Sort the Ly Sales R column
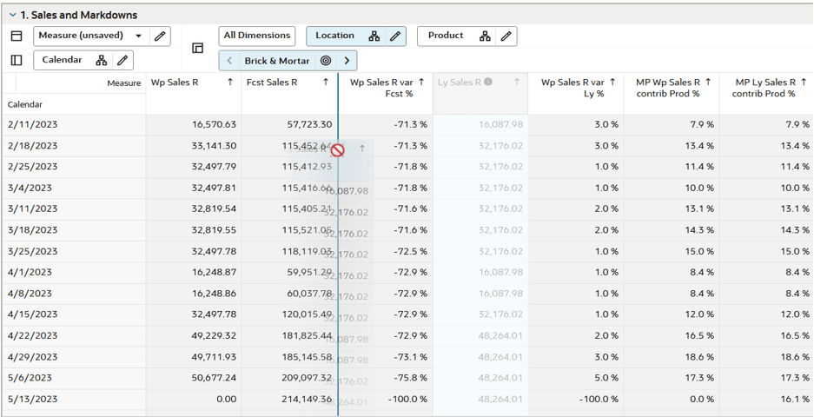Image resolution: width=814 pixels, height=417 pixels. coord(517,82)
